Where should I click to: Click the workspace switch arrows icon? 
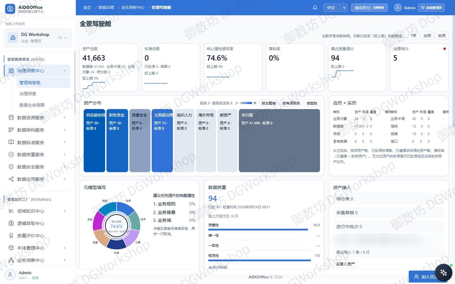point(60,38)
